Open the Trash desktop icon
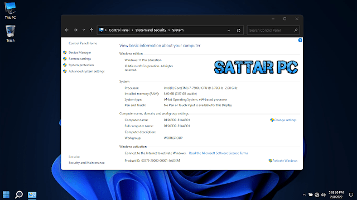Viewport: 357px width, 200px height. 10,33
